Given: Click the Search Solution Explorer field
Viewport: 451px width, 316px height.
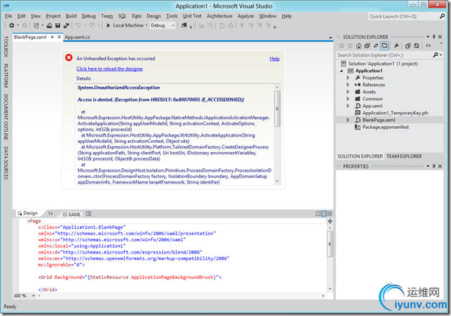Looking at the screenshot, I should point(384,55).
